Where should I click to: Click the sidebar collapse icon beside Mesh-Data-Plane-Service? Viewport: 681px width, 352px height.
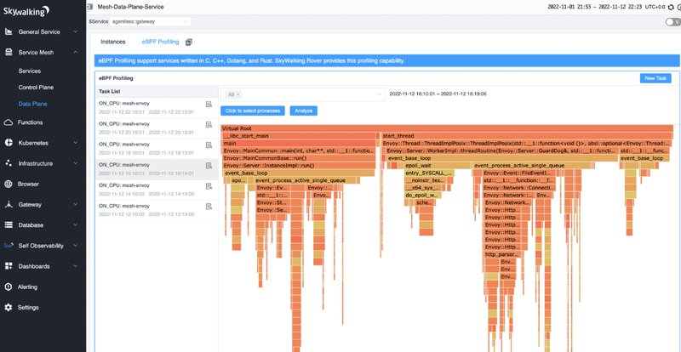[x=91, y=5]
